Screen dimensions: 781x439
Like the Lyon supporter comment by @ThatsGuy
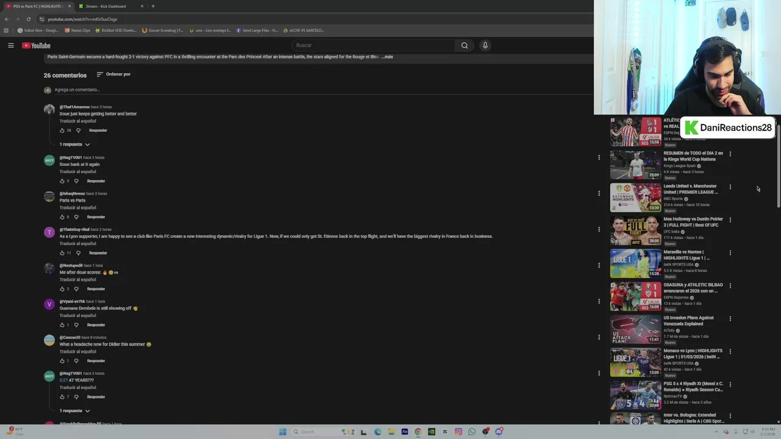click(x=62, y=253)
